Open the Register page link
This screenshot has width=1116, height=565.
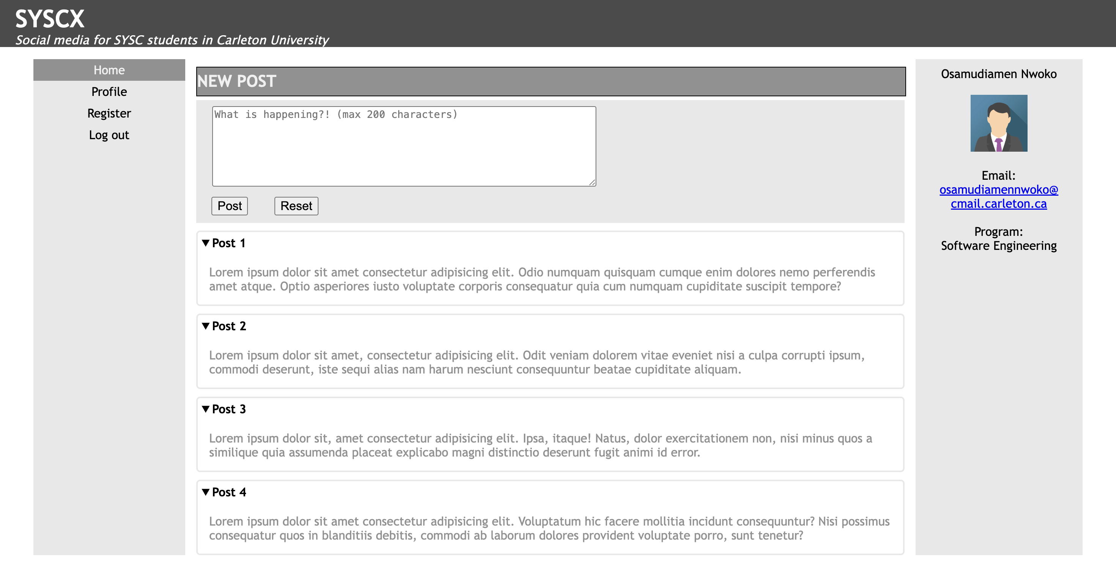point(109,113)
